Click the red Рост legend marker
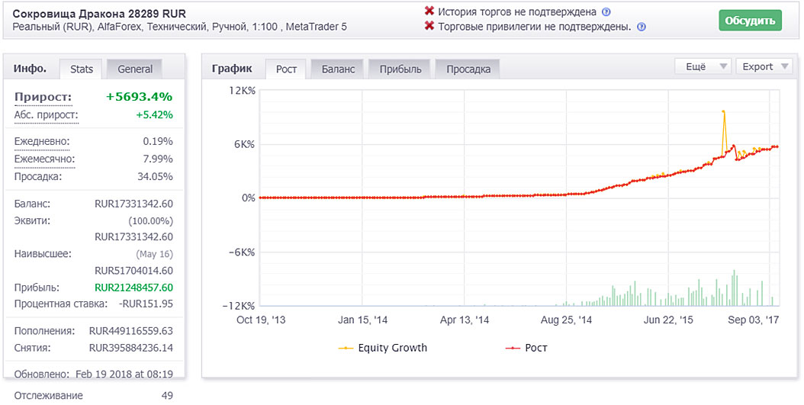 point(513,348)
